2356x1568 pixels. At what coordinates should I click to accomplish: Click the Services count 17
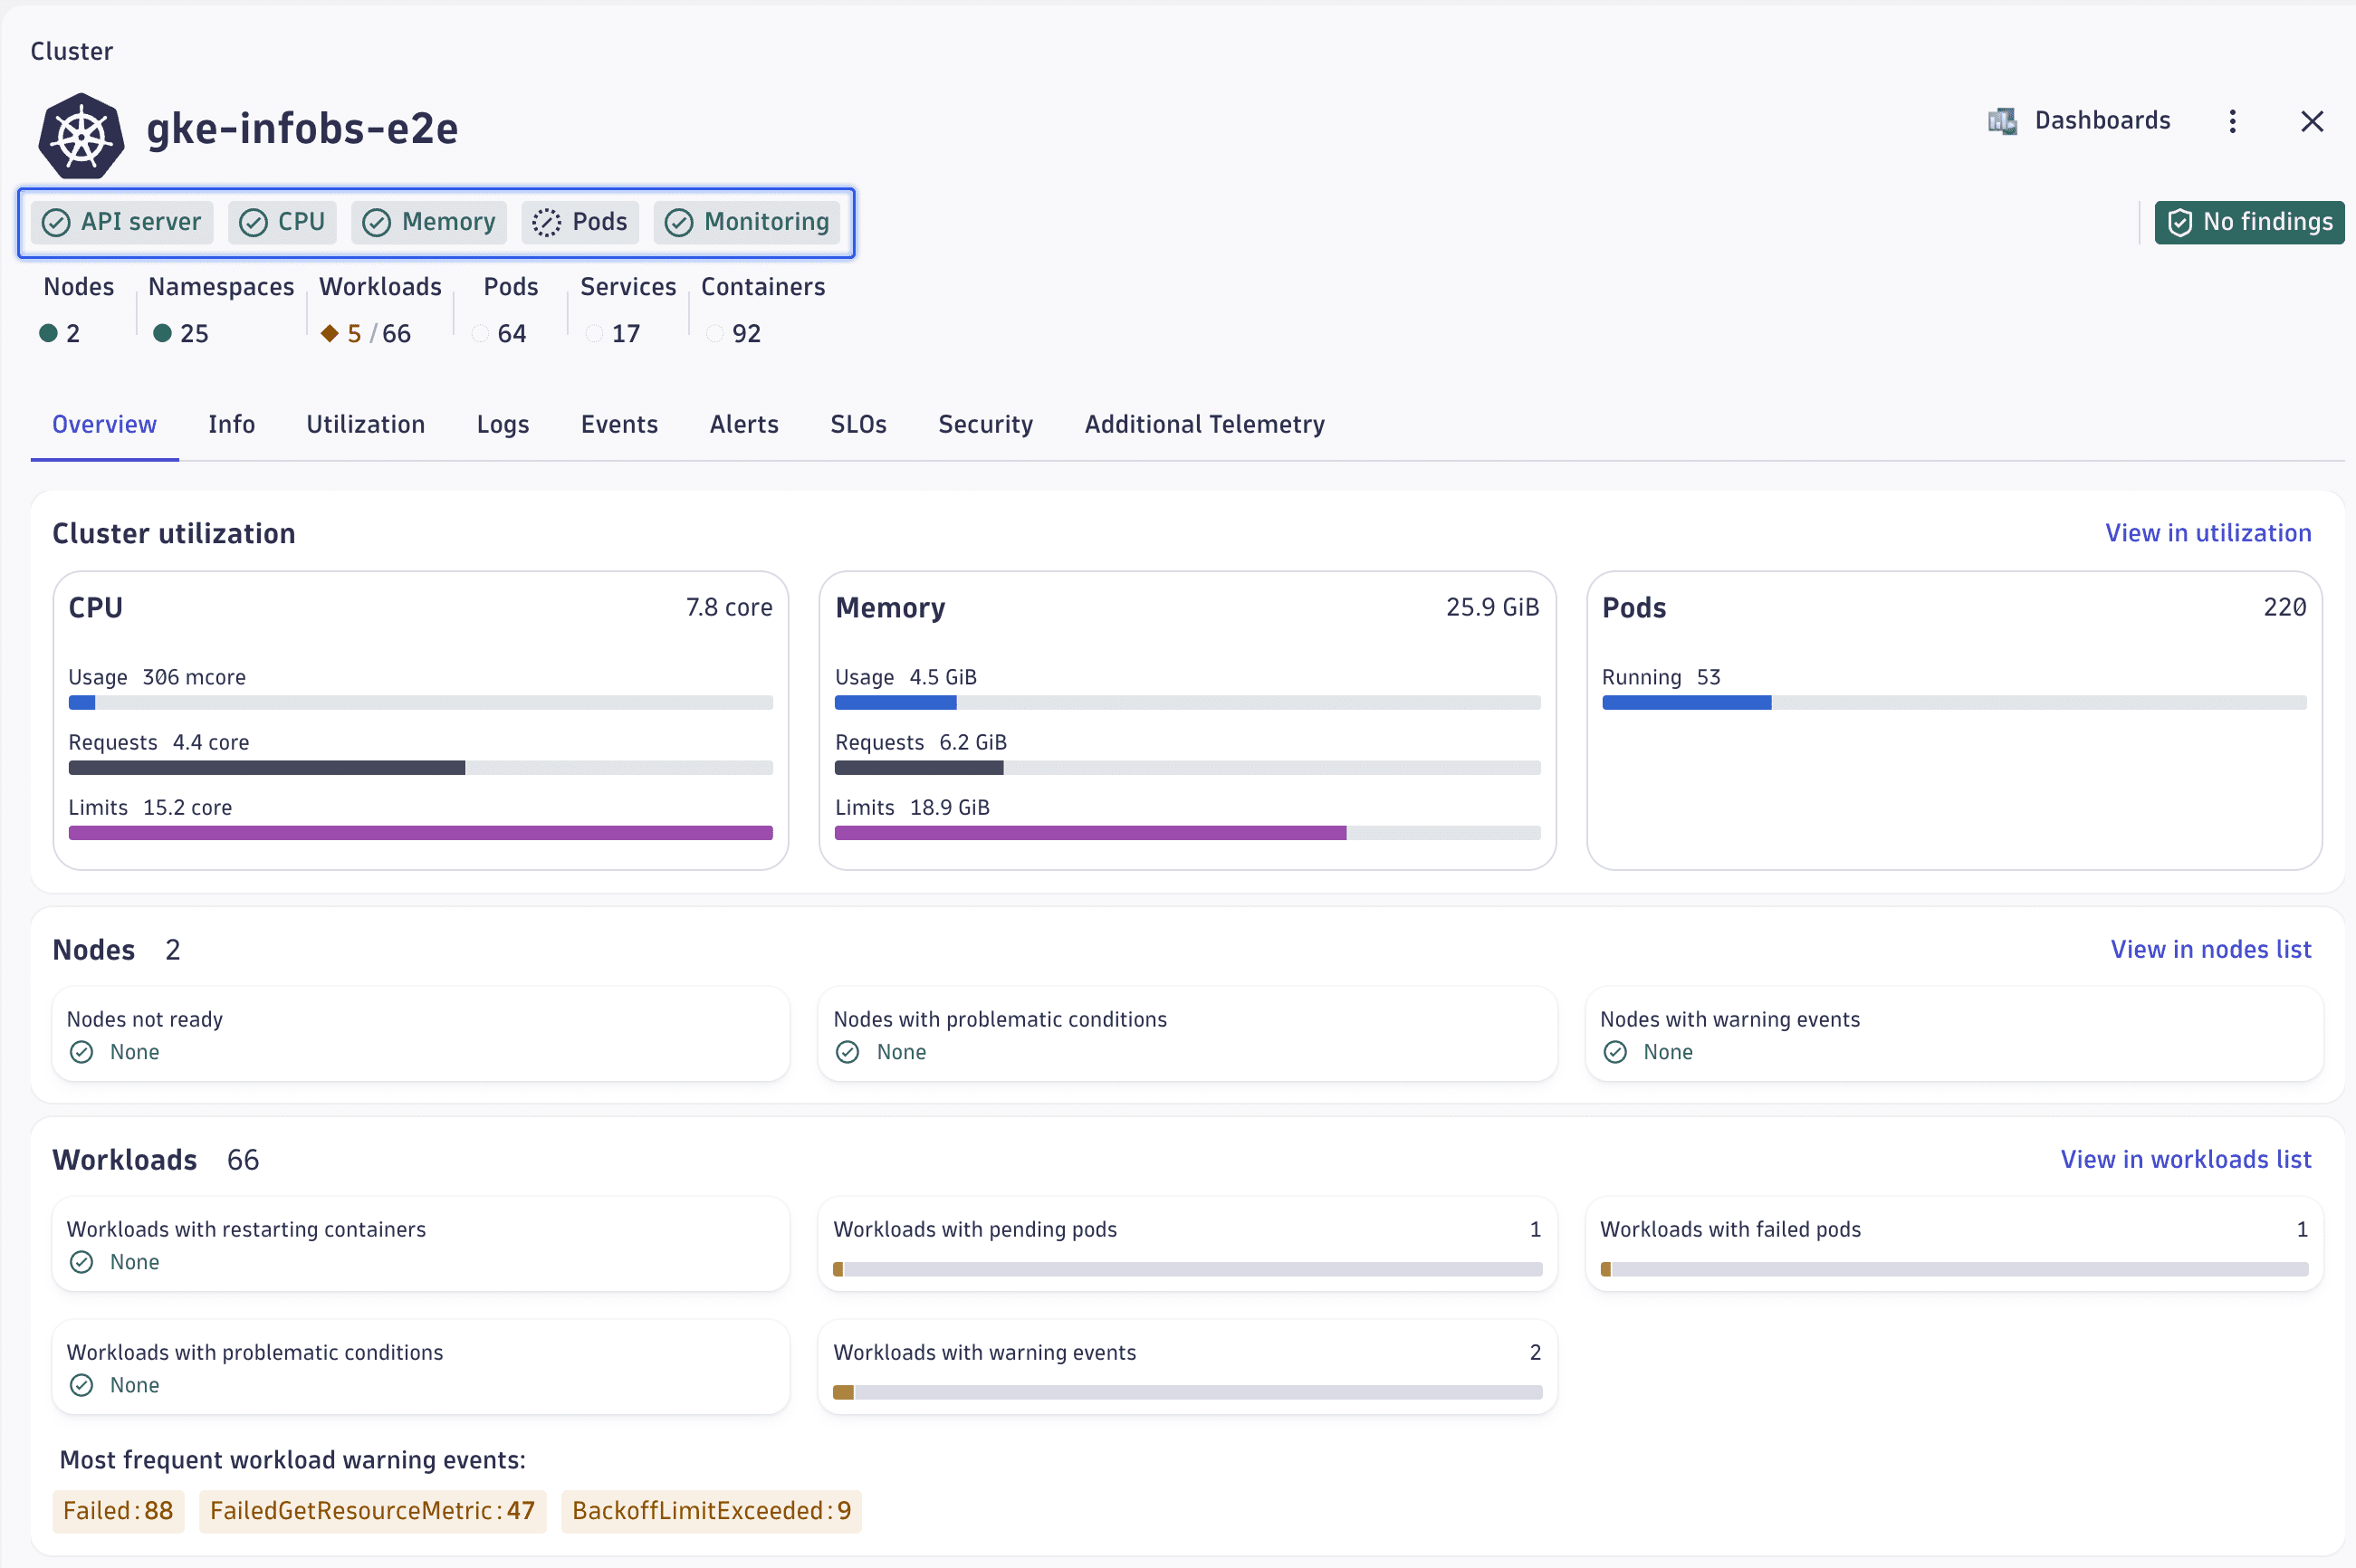coord(626,333)
